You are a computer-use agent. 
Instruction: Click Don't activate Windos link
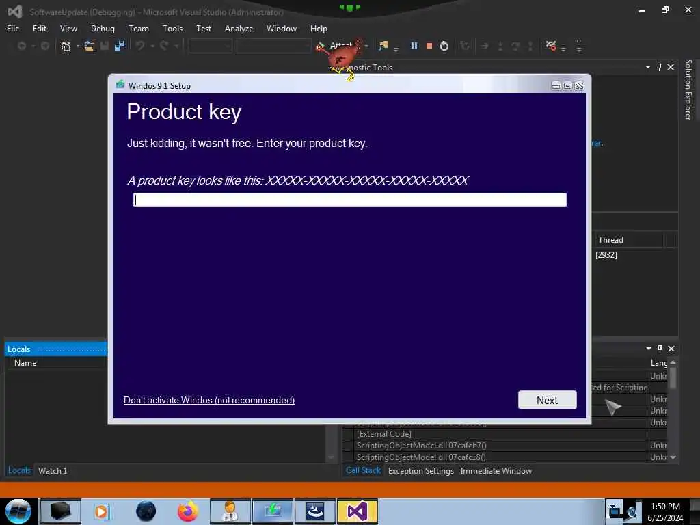coord(209,400)
